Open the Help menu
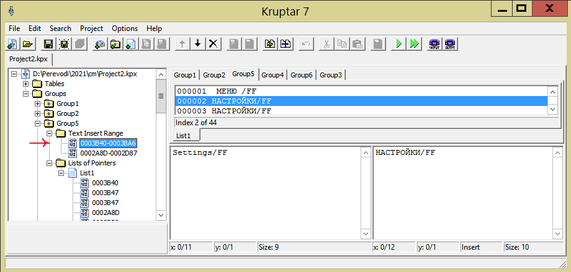 pos(155,29)
